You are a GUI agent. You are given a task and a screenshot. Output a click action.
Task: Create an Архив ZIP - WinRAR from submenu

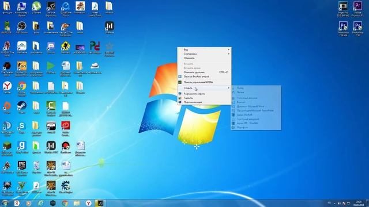pyautogui.click(x=256, y=123)
